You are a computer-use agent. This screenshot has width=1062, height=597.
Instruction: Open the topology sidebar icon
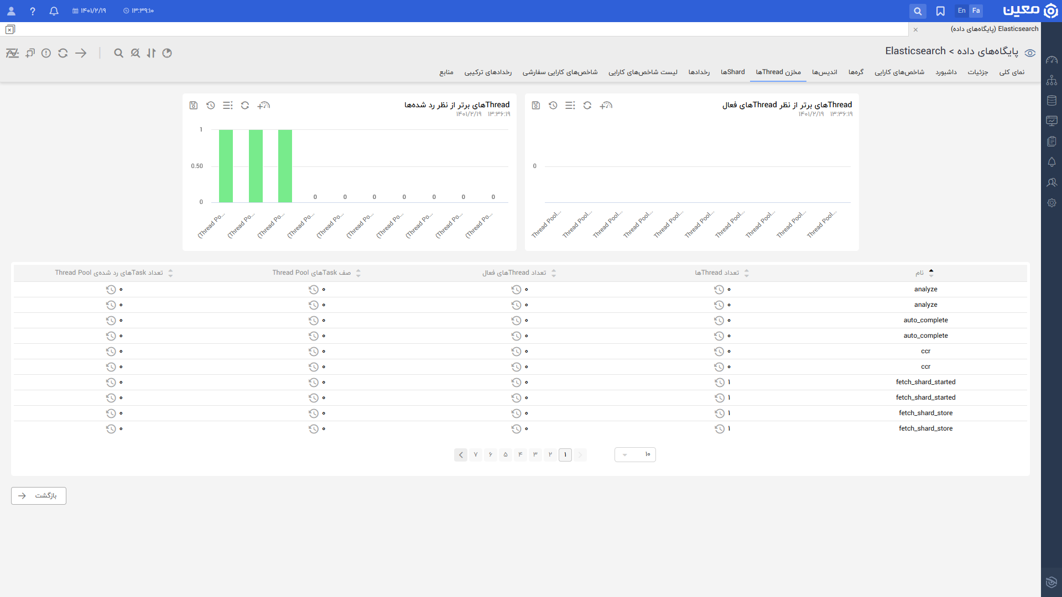point(1051,80)
